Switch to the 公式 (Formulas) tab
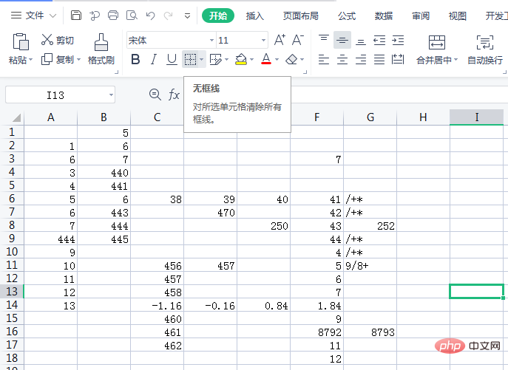Image resolution: width=508 pixels, height=370 pixels. pos(347,16)
